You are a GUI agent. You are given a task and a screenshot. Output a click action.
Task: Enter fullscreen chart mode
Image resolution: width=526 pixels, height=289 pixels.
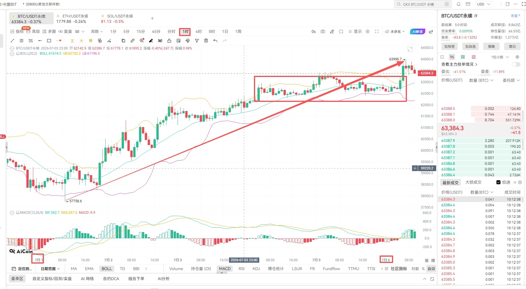pos(377,31)
